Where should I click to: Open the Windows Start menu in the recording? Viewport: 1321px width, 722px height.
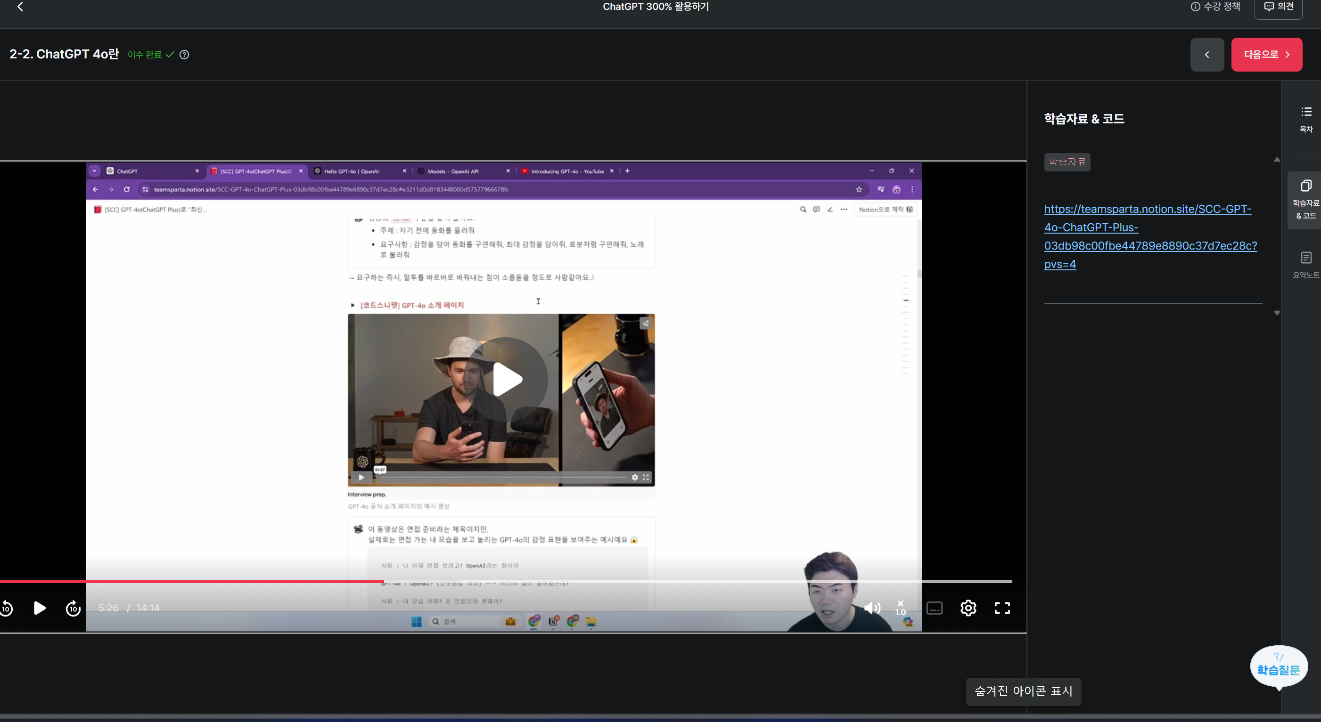coord(417,622)
